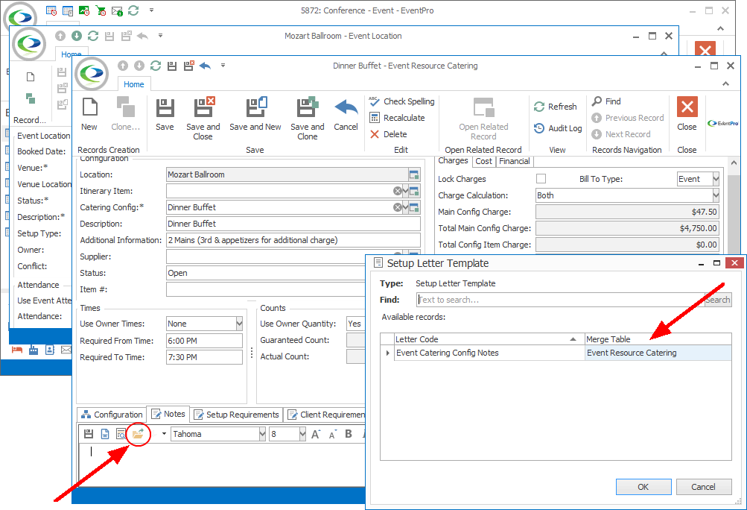Screen dimensions: 747x510
Task: Click the $4,750.00 Total Main Config Charge value
Action: pos(627,228)
